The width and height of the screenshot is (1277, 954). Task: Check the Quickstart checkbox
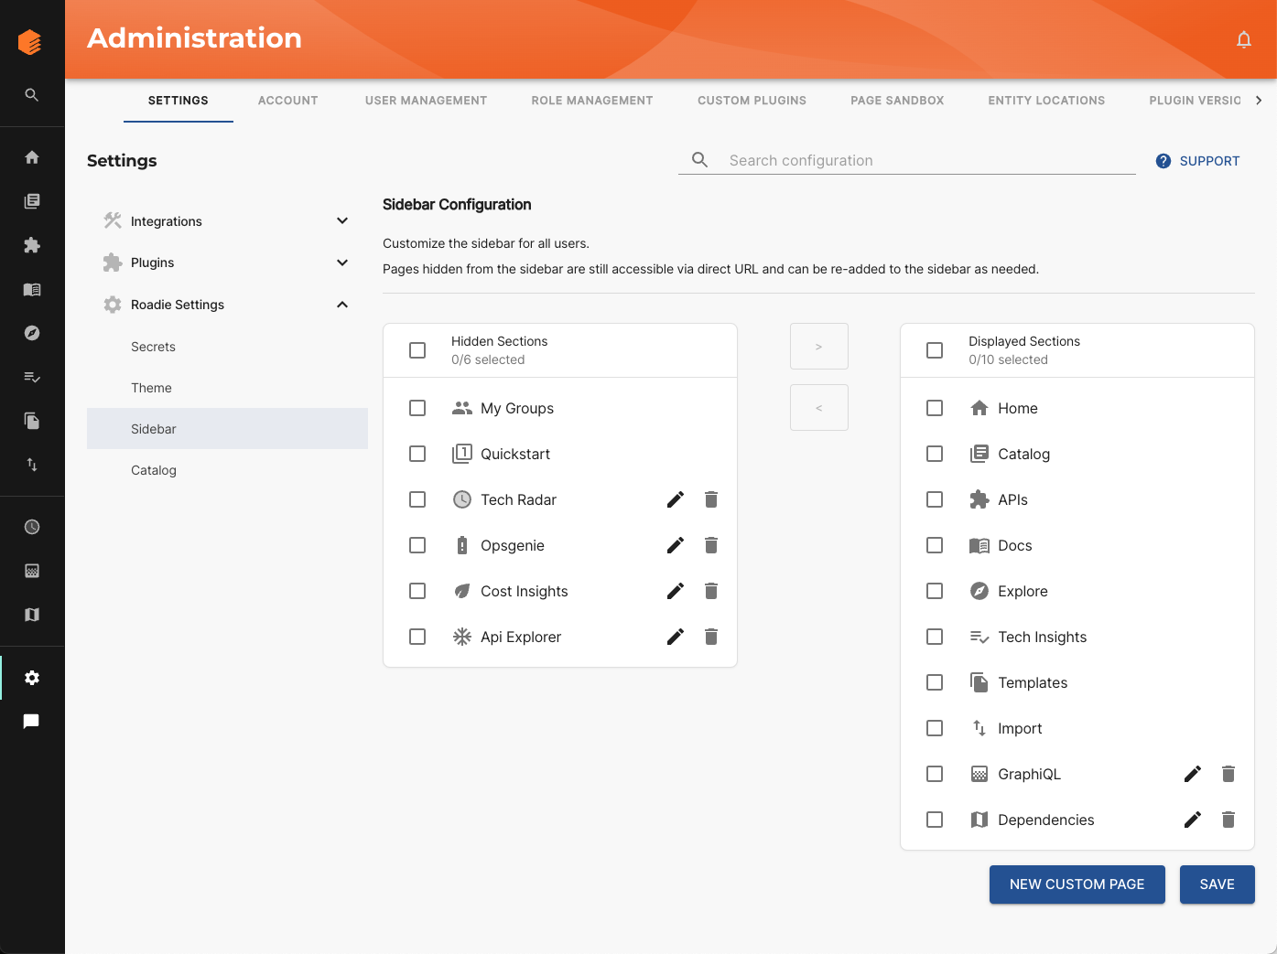point(417,454)
